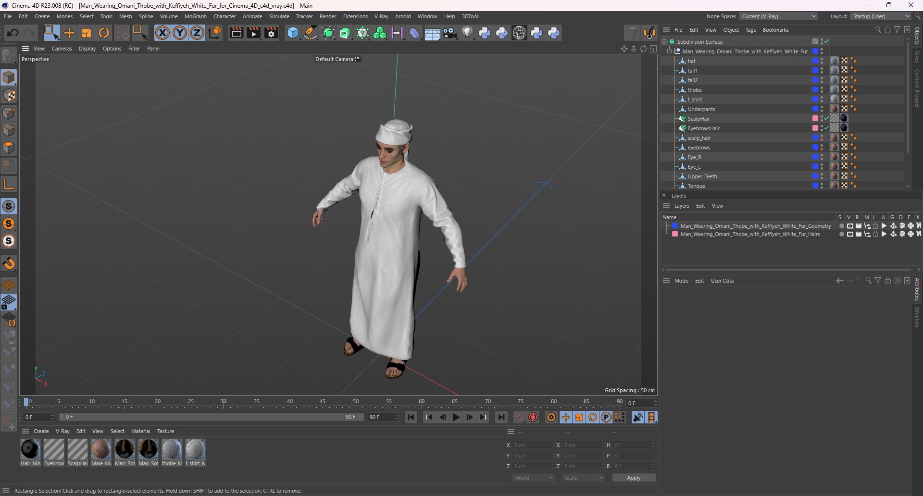
Task: Select the Move tool
Action: 69,33
